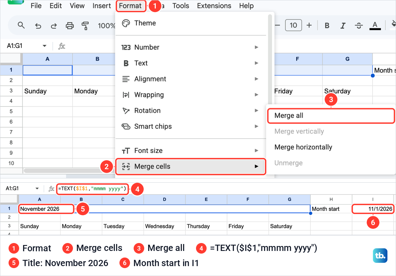Select column A header in upper sheet

(x=48, y=59)
